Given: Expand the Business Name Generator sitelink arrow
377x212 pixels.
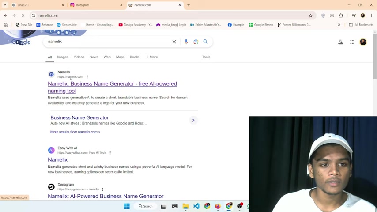Looking at the screenshot, I should point(193,120).
